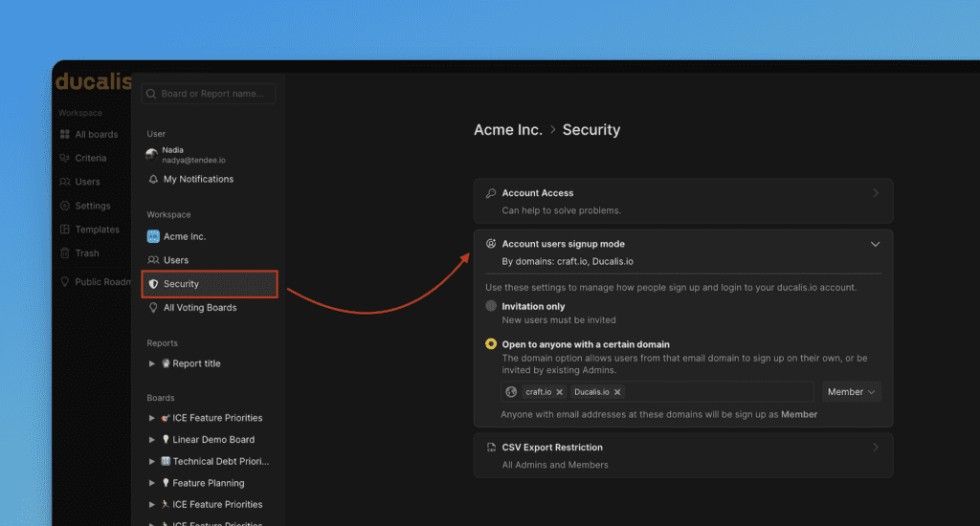Image resolution: width=980 pixels, height=526 pixels.
Task: Click the All Voting Boards lightbulb icon
Action: [x=153, y=308]
